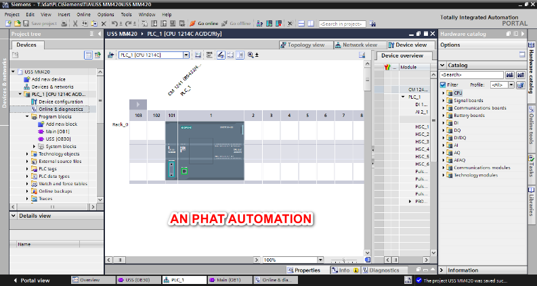Screen dimensions: 537x286
Task: Click the hardware catalog Search field
Action: 469,74
